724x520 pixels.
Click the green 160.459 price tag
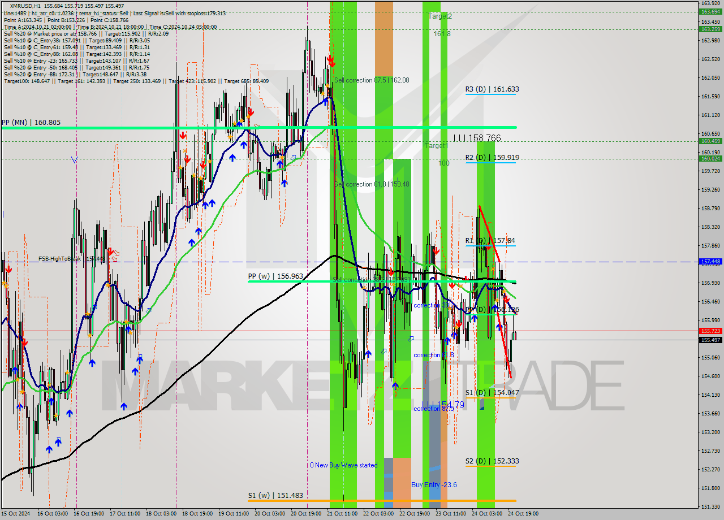tap(710, 141)
